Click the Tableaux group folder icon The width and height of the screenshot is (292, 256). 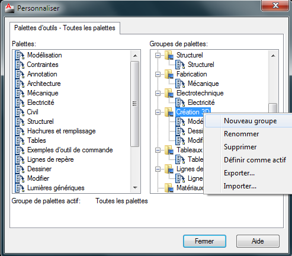[169, 150]
